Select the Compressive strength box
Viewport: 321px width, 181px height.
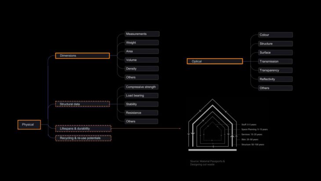(x=142, y=87)
